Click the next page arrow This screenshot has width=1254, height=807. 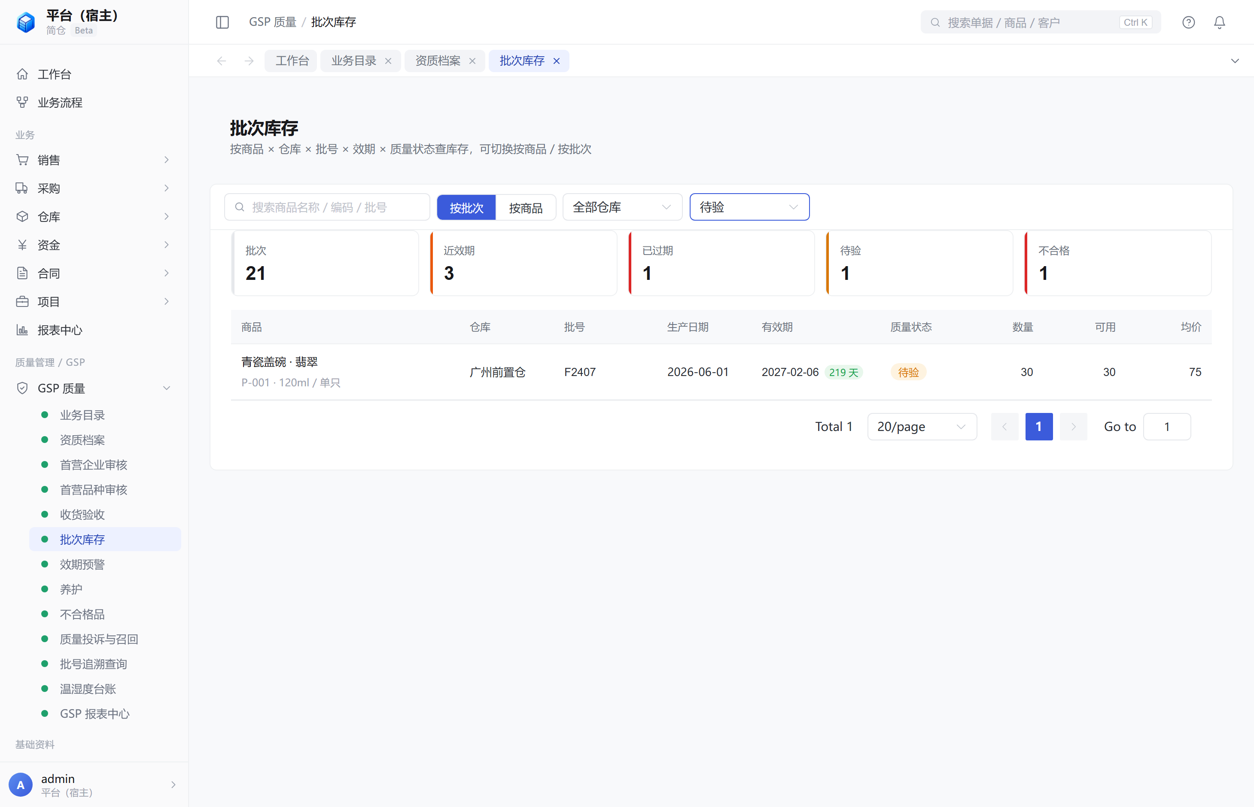pyautogui.click(x=1073, y=427)
